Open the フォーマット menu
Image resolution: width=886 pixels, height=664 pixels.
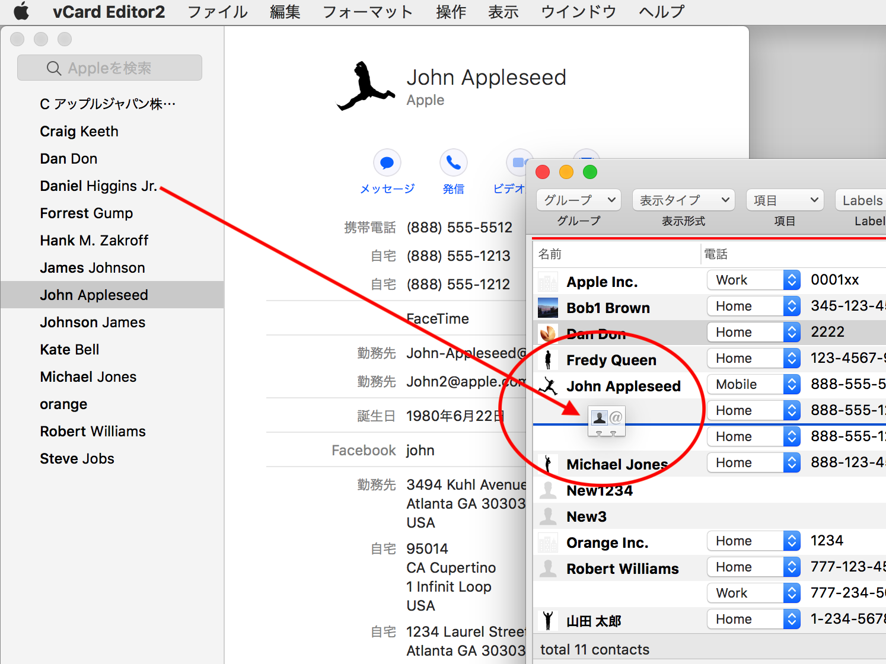(x=368, y=12)
